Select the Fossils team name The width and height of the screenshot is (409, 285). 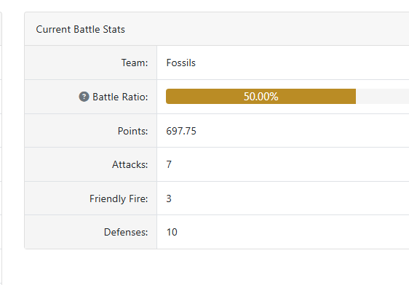180,63
